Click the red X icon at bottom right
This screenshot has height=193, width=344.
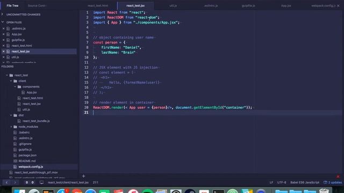point(338,176)
